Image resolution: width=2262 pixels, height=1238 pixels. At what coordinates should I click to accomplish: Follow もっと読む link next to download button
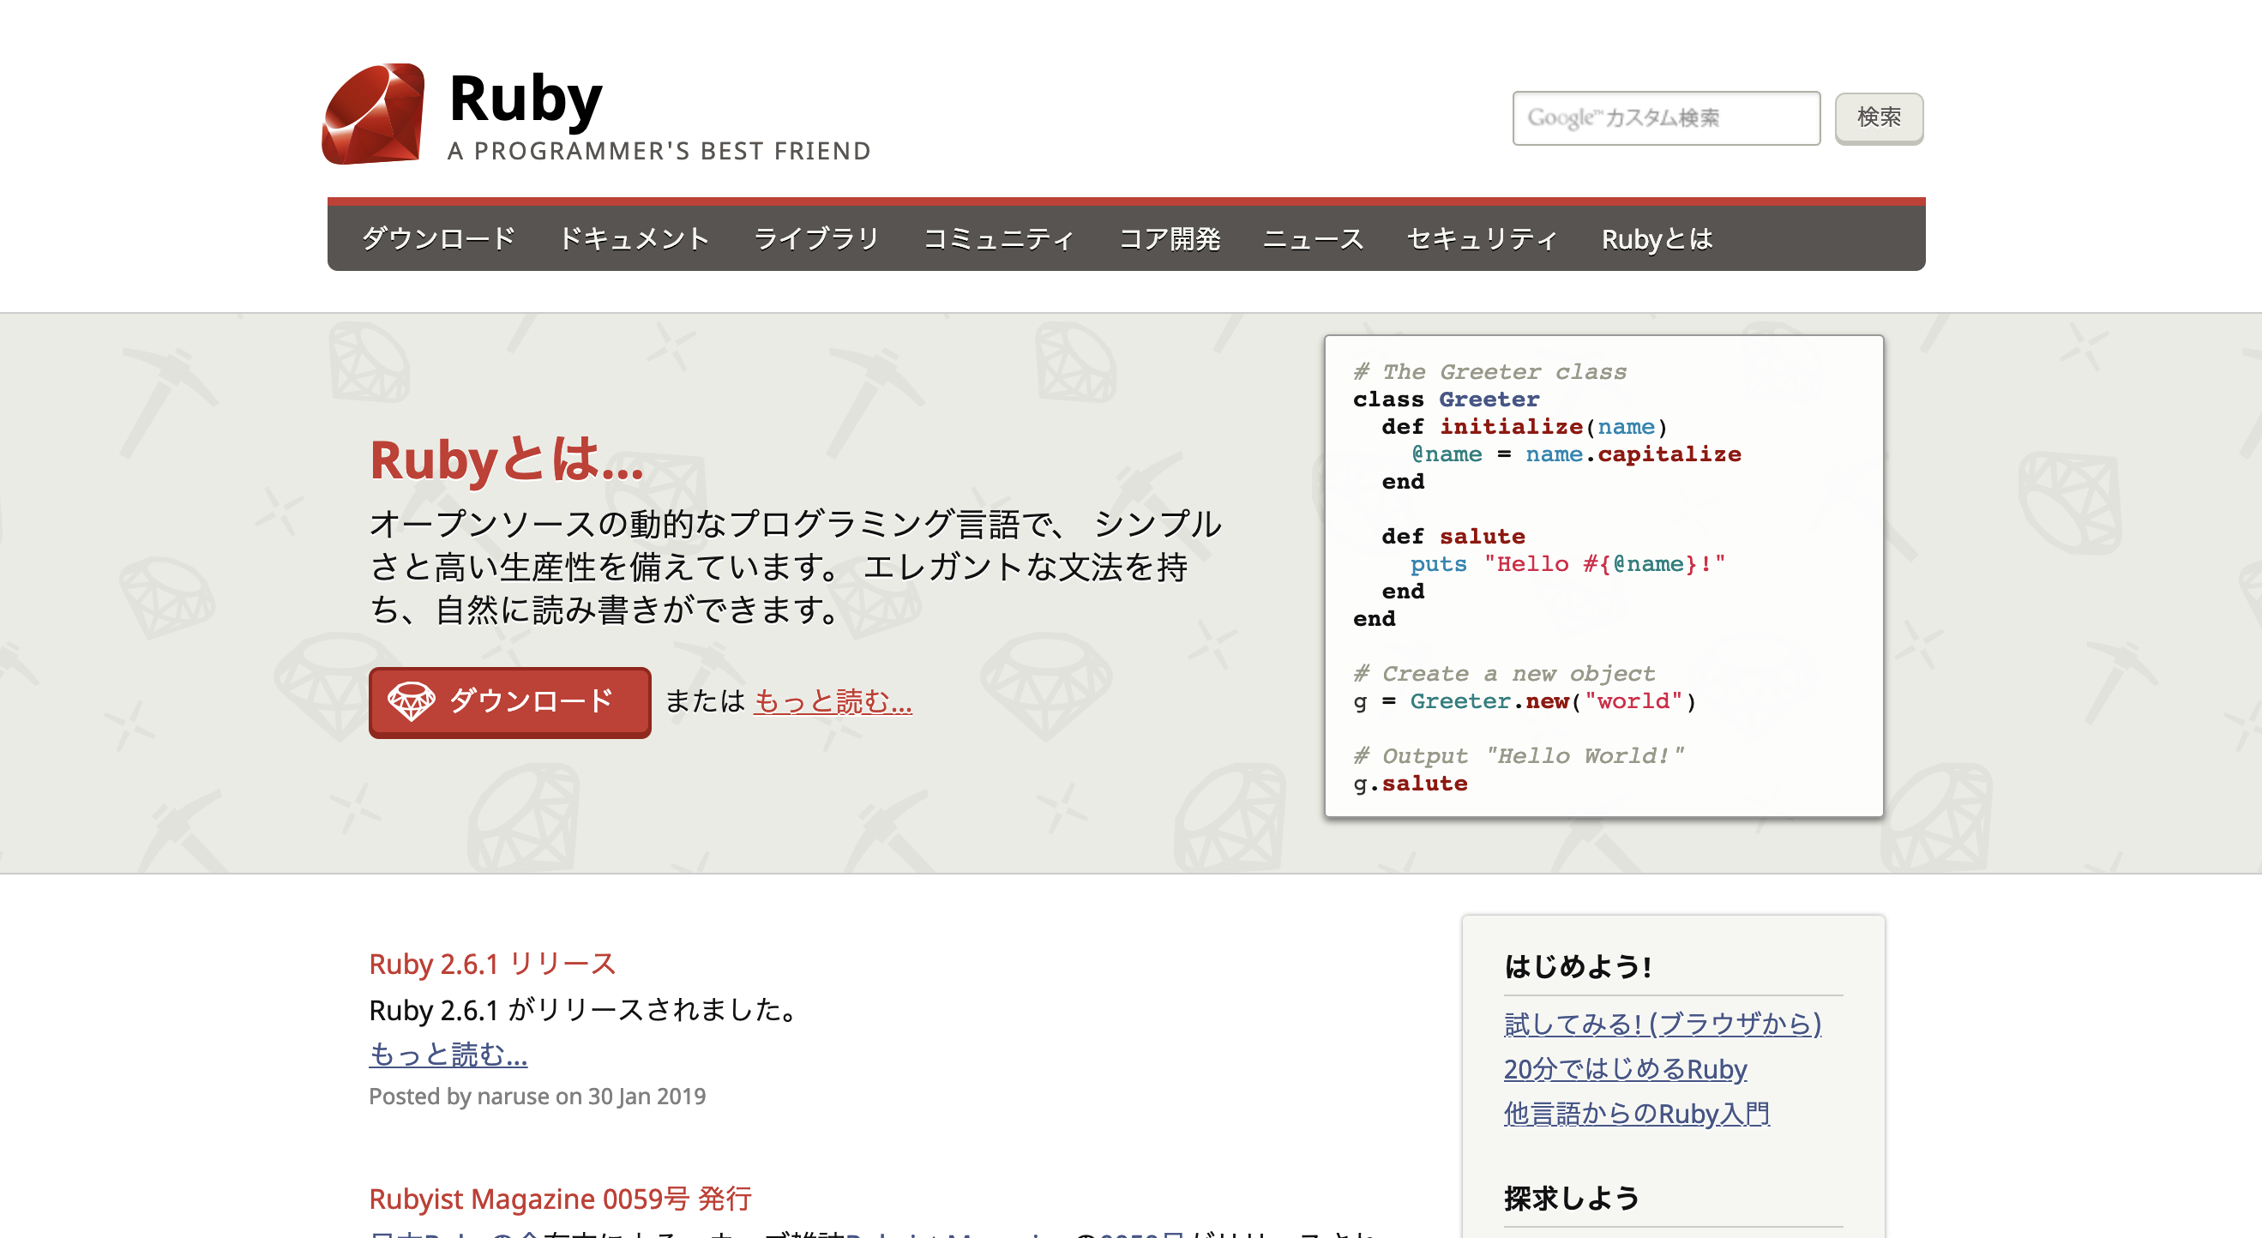click(x=833, y=700)
